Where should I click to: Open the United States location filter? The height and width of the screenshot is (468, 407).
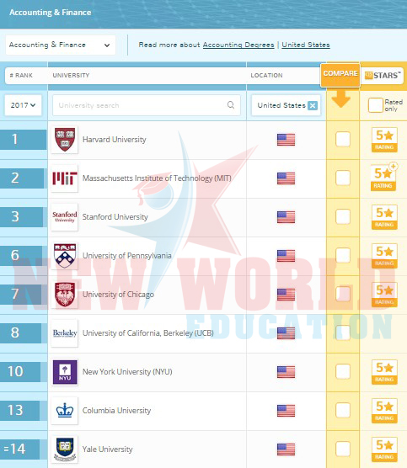point(286,105)
